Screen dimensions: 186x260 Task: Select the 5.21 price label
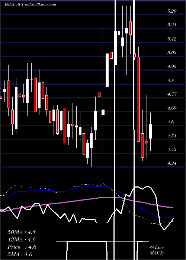172,25
